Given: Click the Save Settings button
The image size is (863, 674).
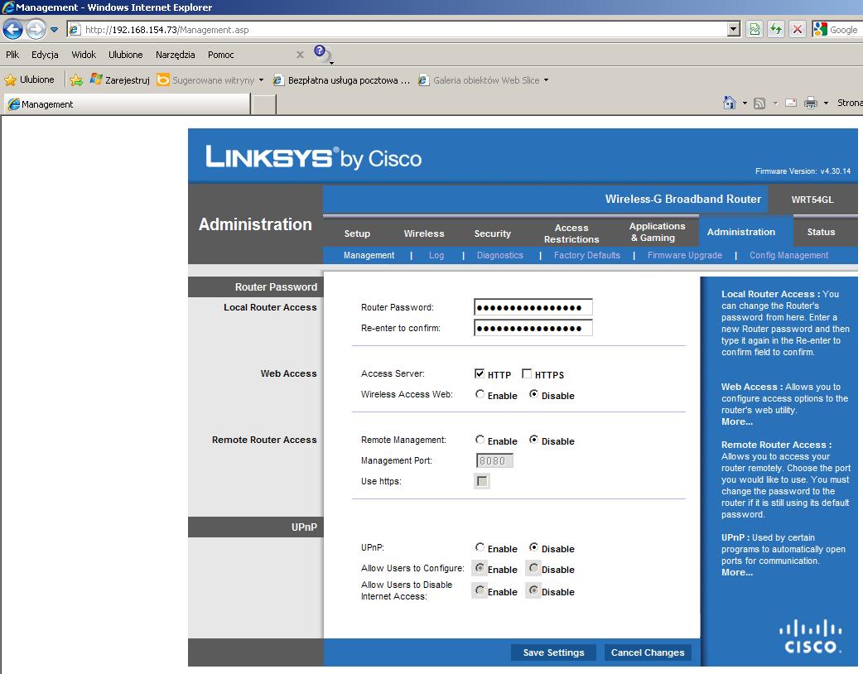Looking at the screenshot, I should point(553,652).
